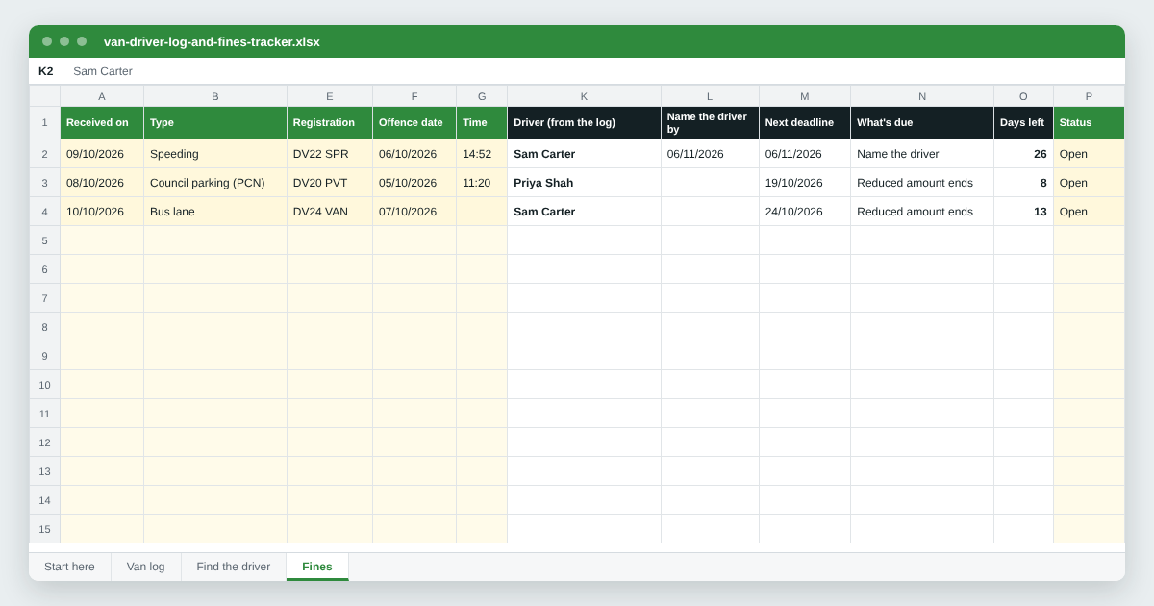Select column B header
The width and height of the screenshot is (1154, 606).
215,96
